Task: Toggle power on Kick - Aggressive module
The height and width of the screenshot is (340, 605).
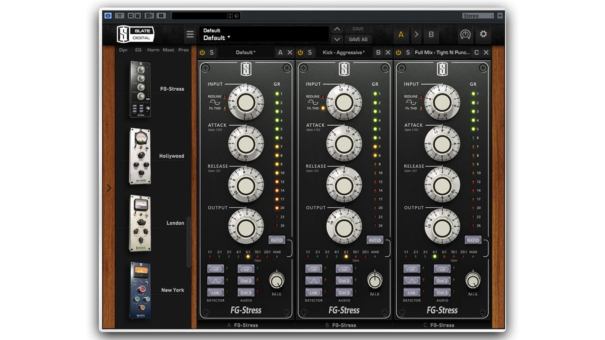Action: (x=300, y=52)
